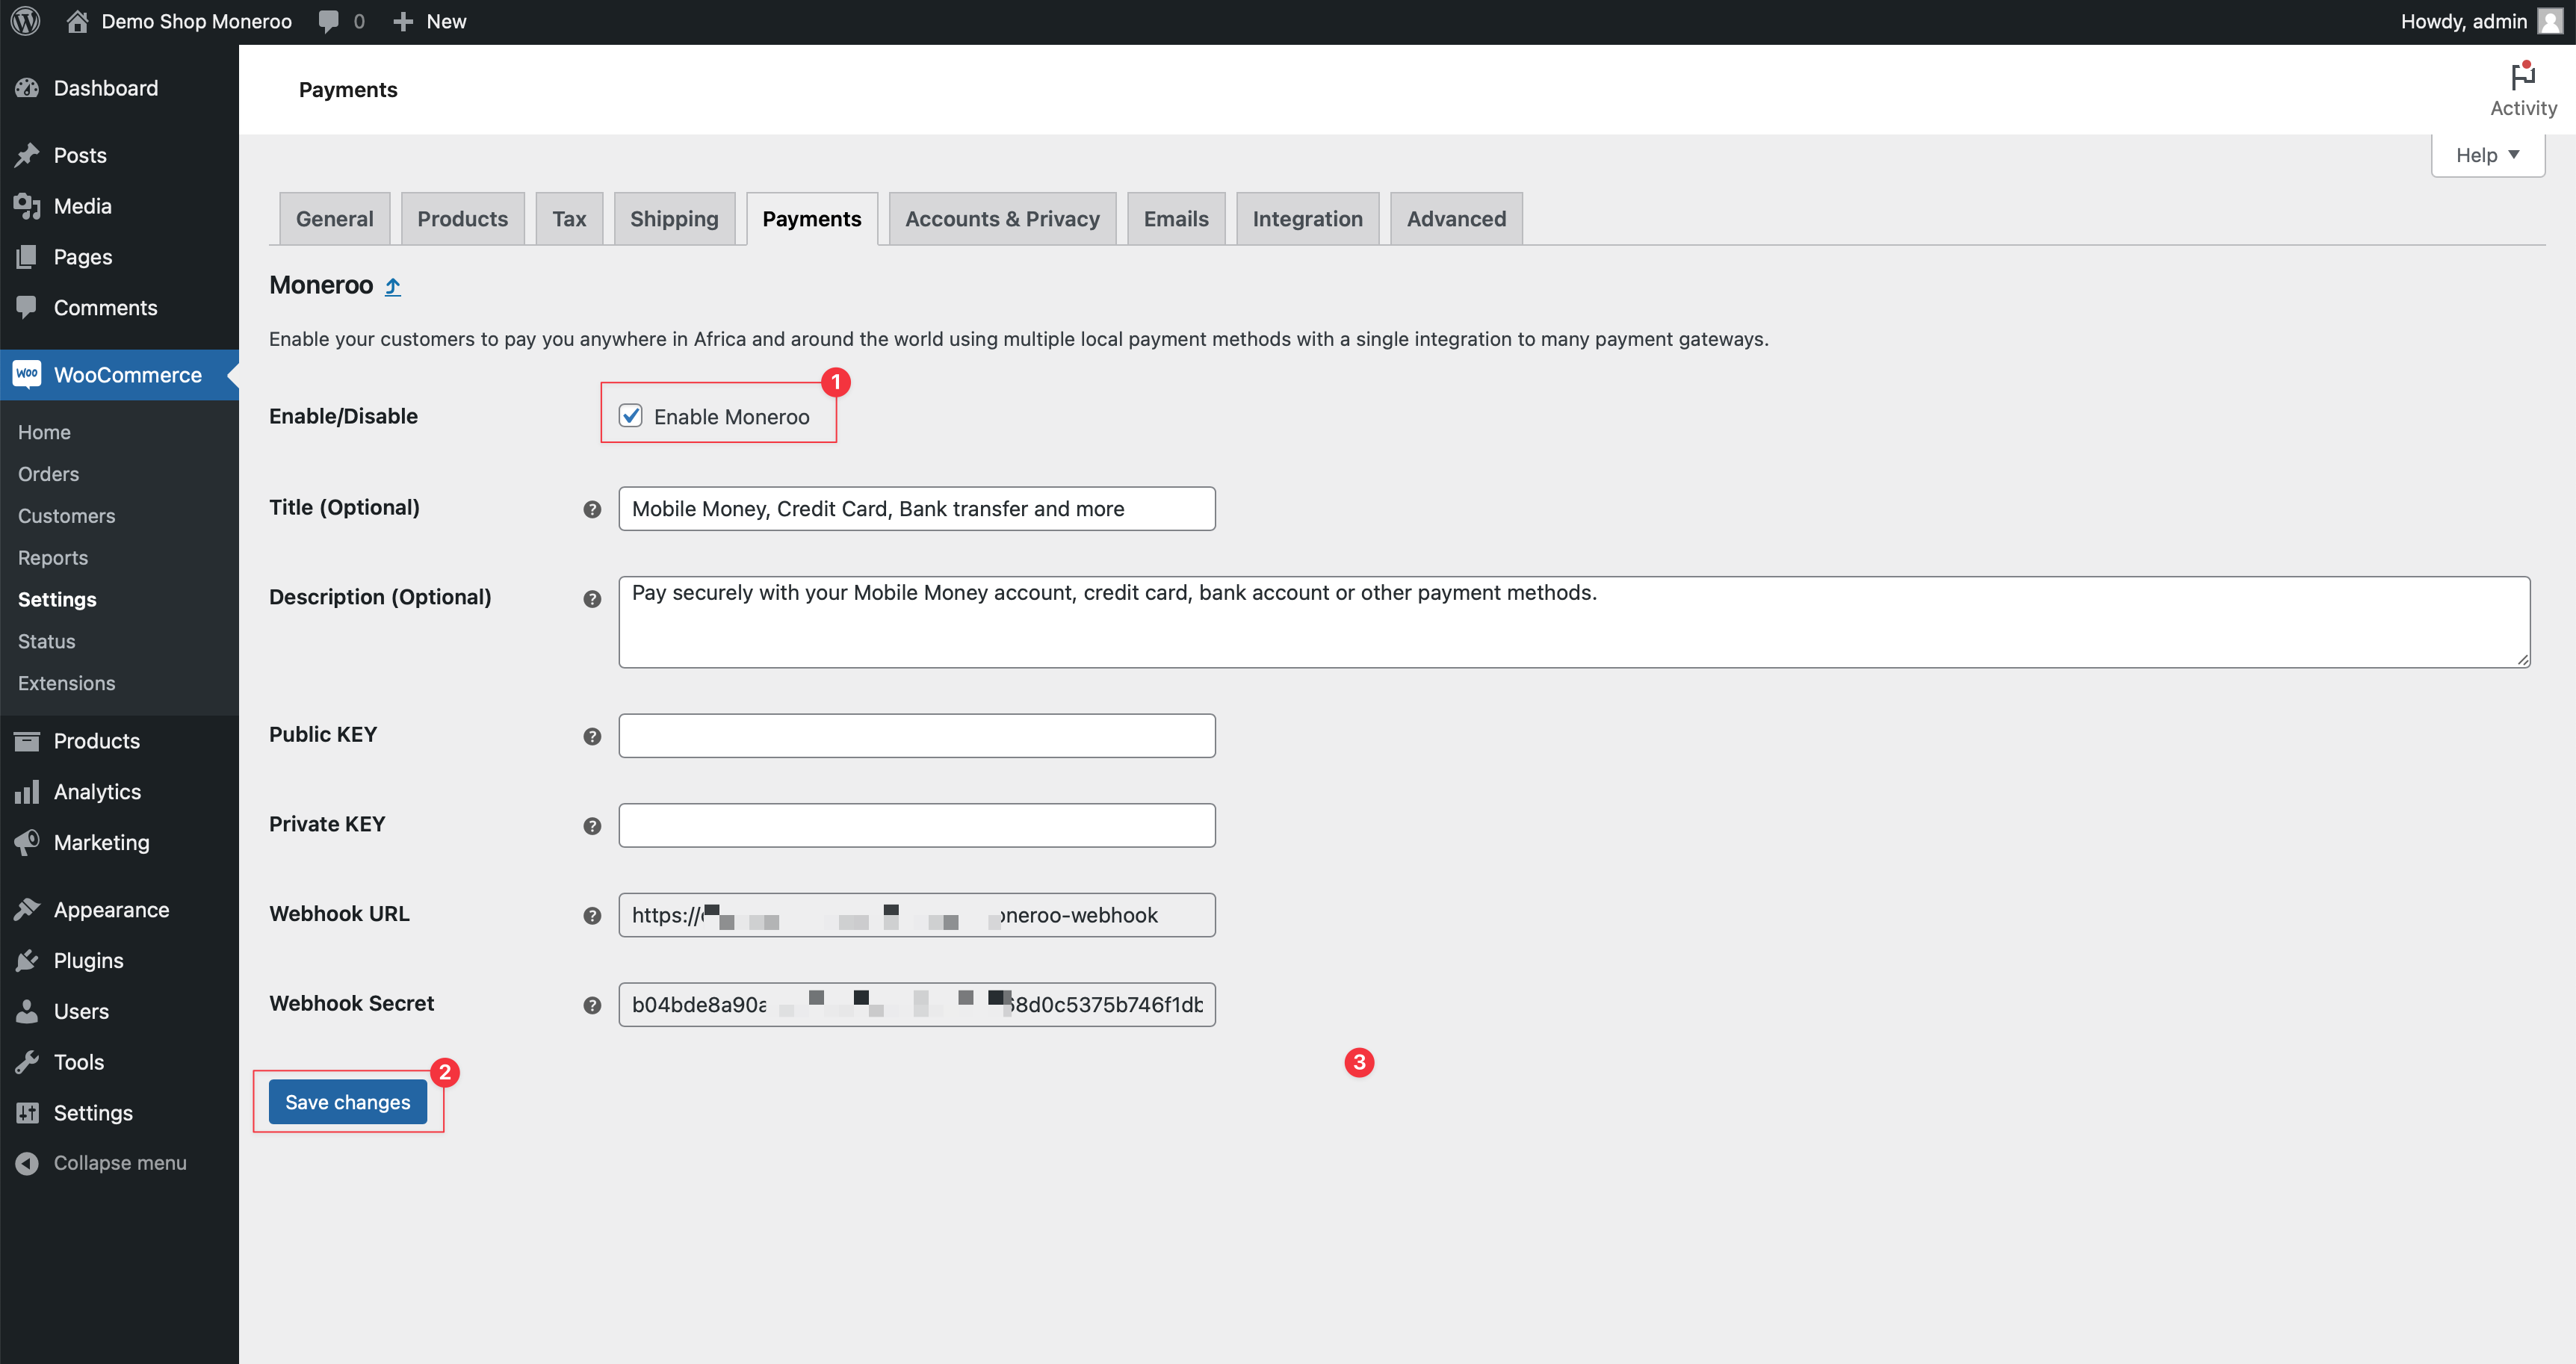Click help icon beside Webhook Secret
2576x1364 pixels.
pyautogui.click(x=592, y=1005)
